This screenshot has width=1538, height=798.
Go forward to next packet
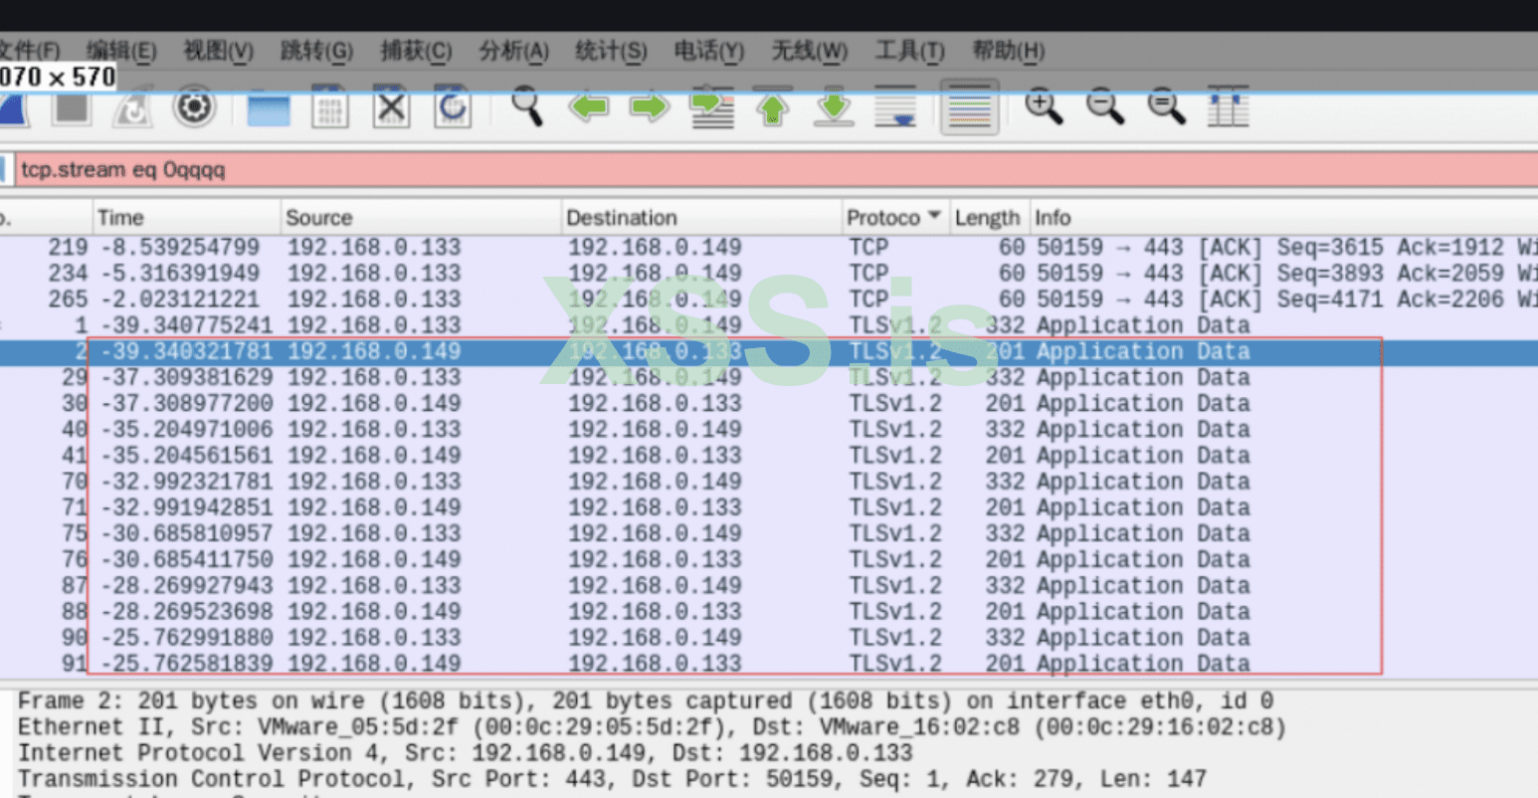pyautogui.click(x=650, y=106)
